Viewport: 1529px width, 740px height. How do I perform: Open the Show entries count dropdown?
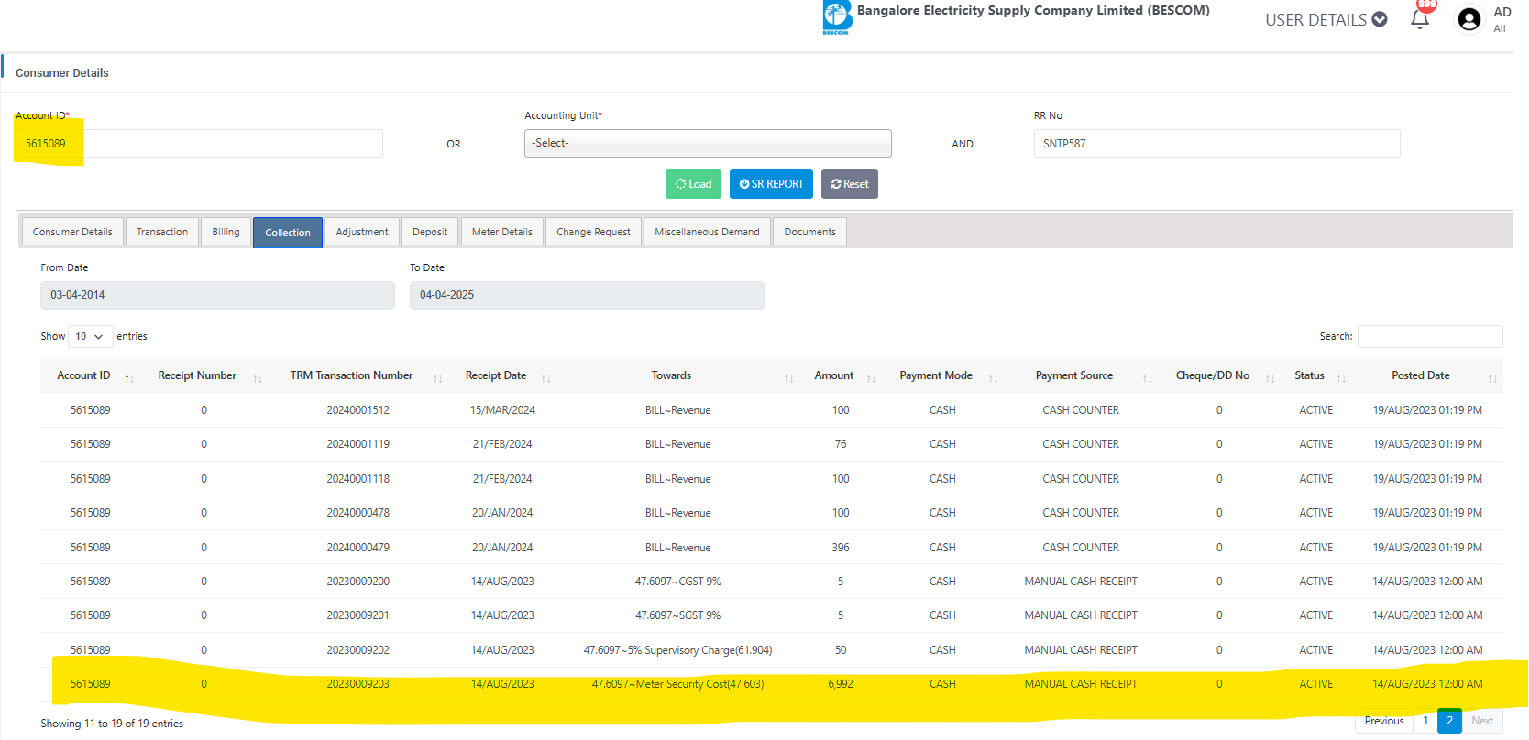[x=90, y=337]
